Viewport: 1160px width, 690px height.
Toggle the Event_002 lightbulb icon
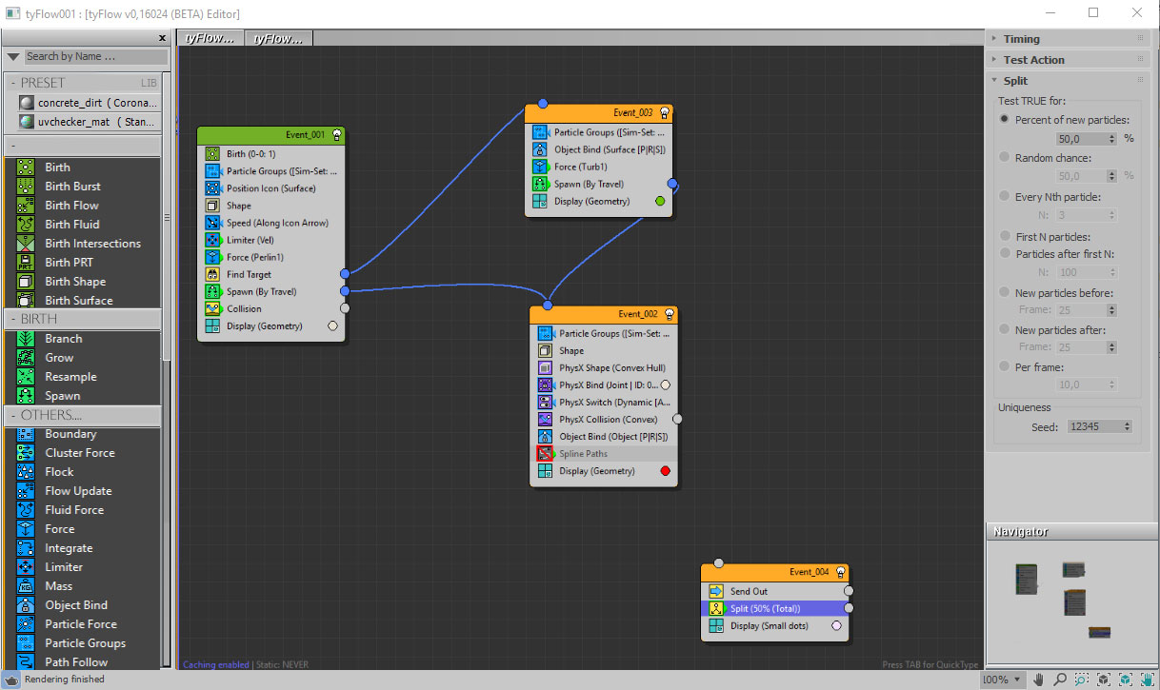coord(670,314)
